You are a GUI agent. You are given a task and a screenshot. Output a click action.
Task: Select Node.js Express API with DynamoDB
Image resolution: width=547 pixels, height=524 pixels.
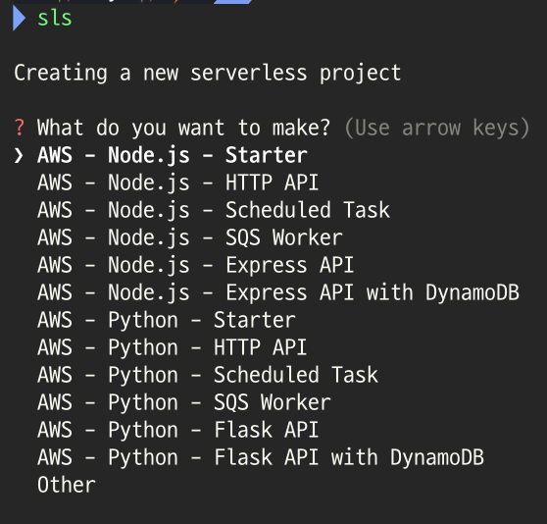pyautogui.click(x=278, y=292)
